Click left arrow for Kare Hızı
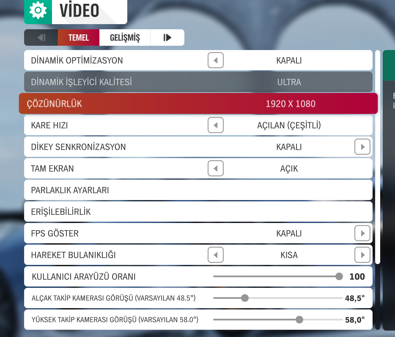The height and width of the screenshot is (337, 395). (216, 125)
